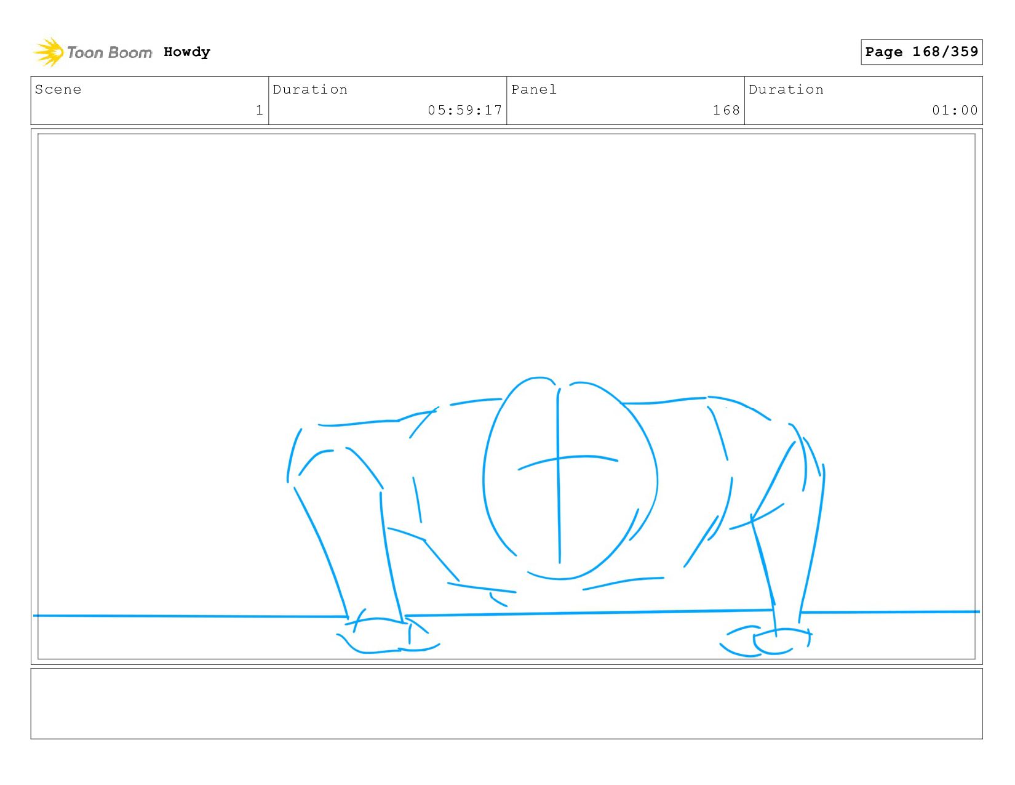This screenshot has width=1015, height=785.
Task: Click the panel duration value '01:00'
Action: point(955,110)
